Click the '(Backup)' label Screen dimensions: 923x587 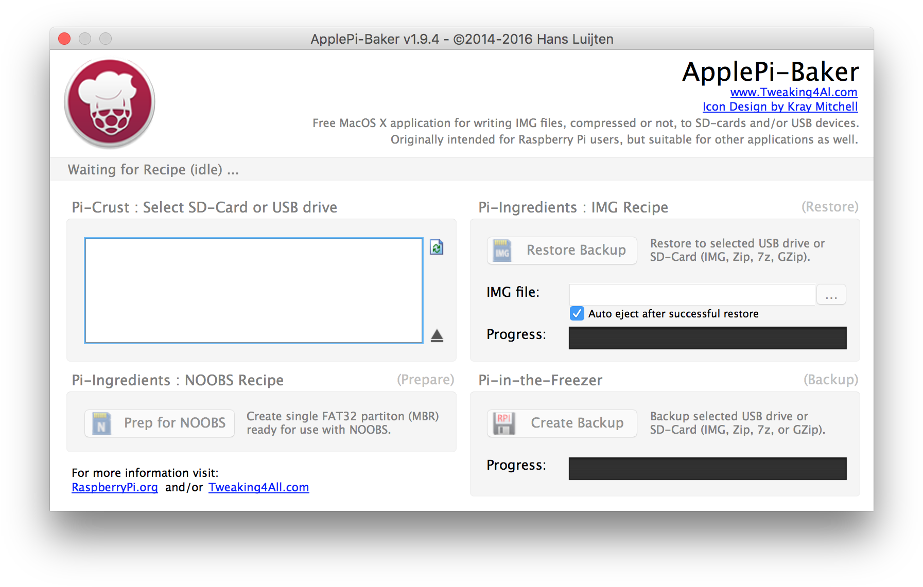pyautogui.click(x=831, y=380)
